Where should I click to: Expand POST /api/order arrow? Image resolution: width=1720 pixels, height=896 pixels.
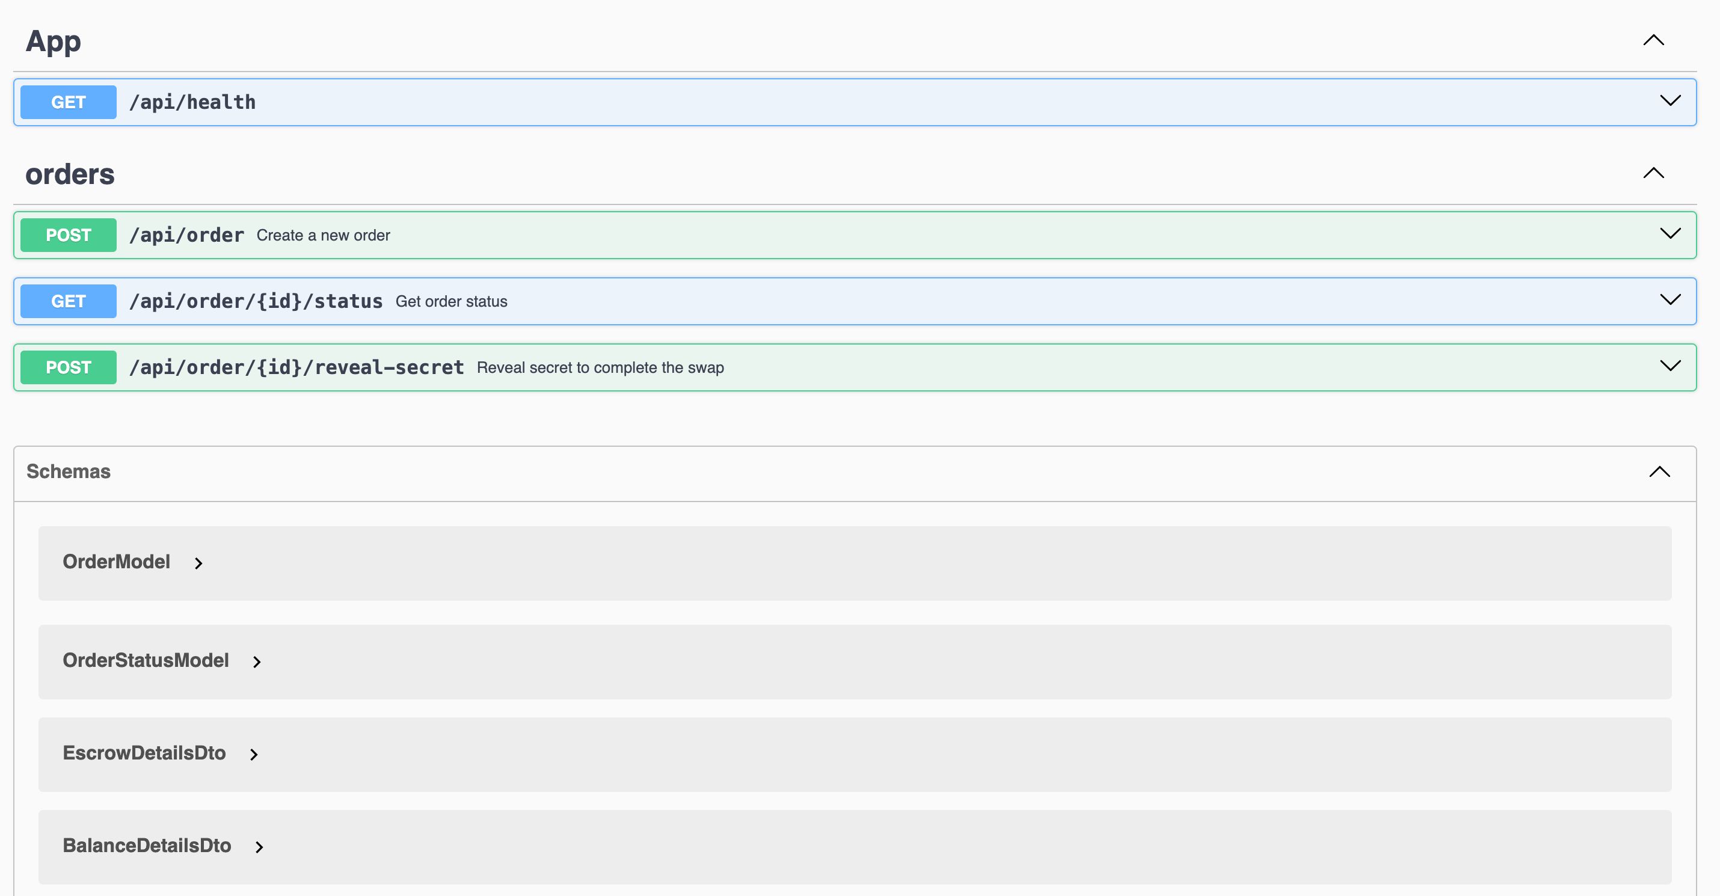click(1670, 234)
